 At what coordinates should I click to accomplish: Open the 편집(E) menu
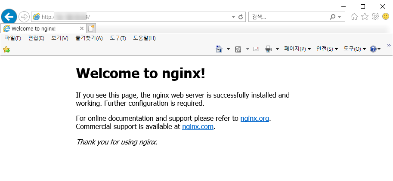pyautogui.click(x=36, y=38)
